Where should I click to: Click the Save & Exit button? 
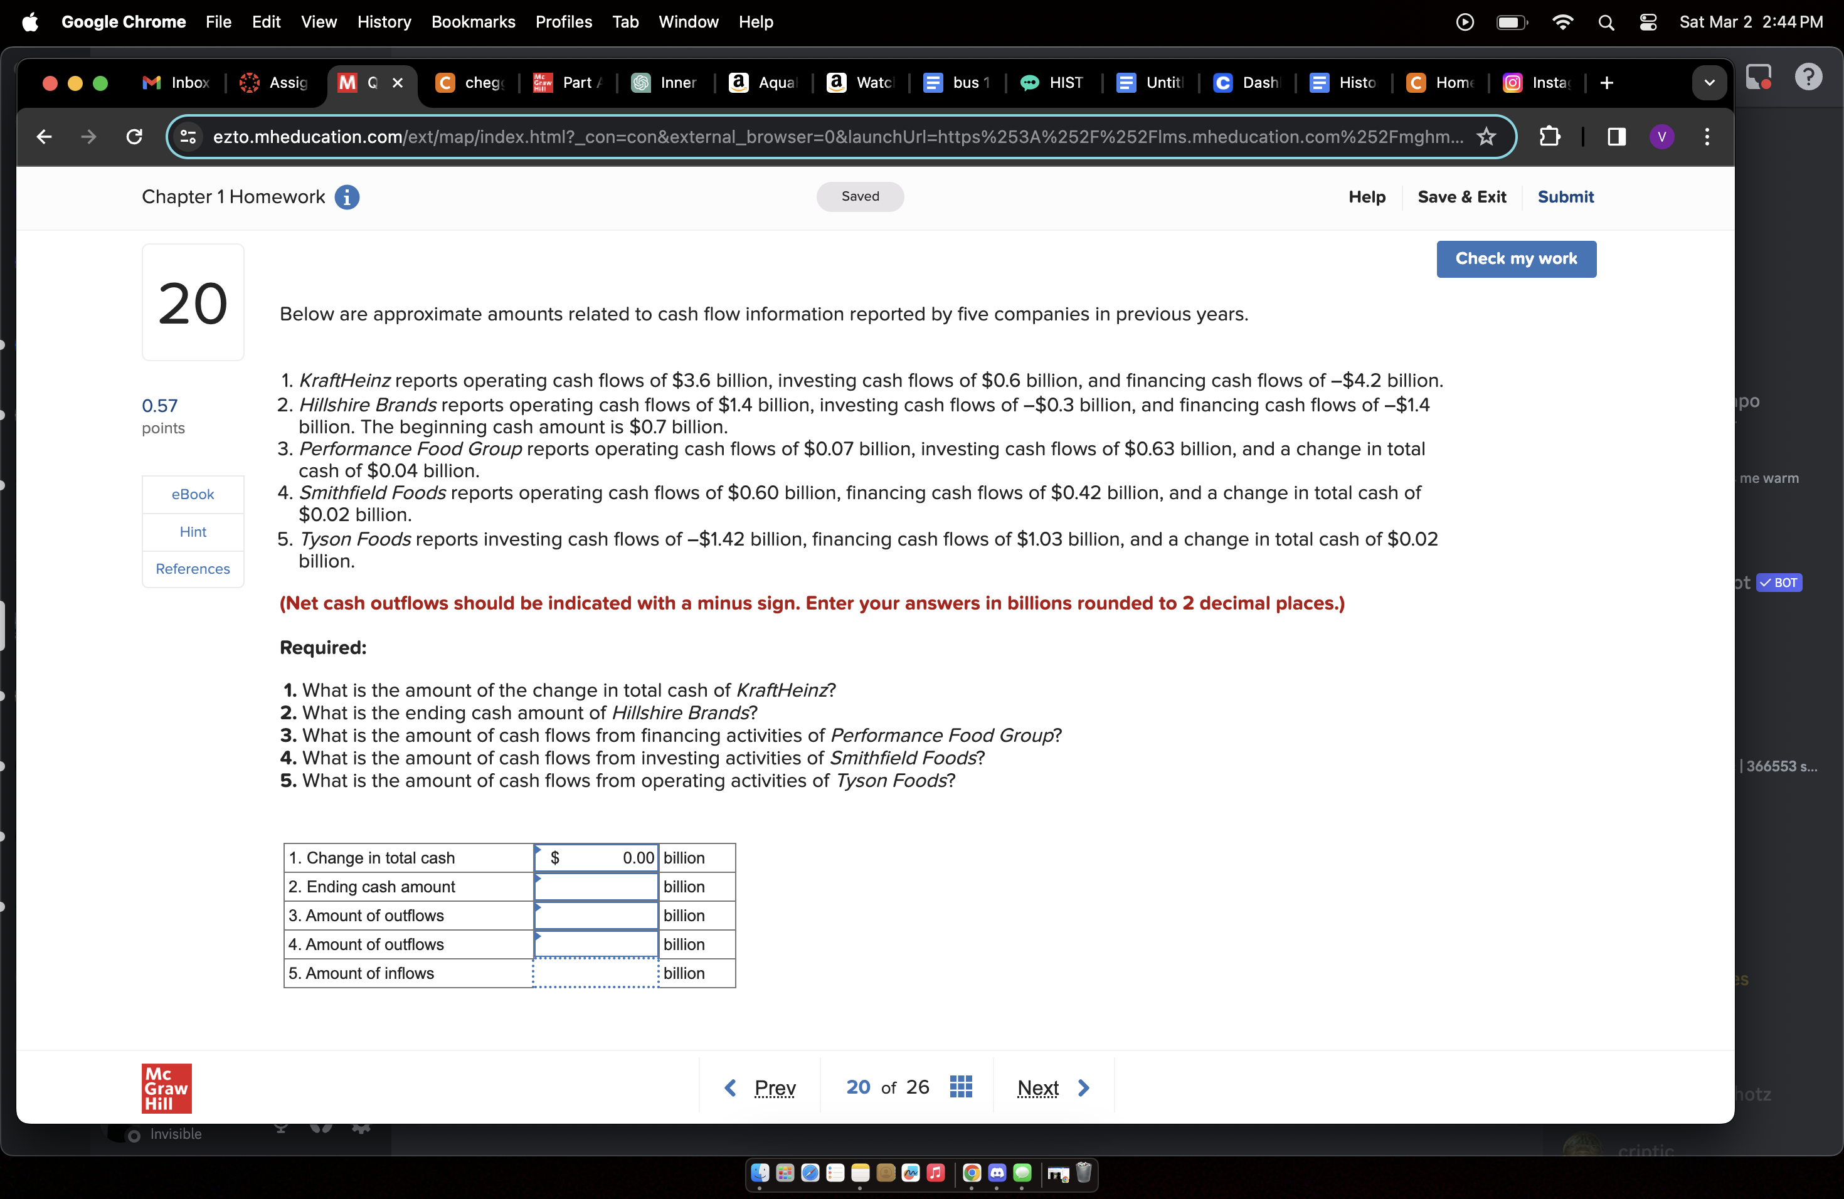[1461, 195]
